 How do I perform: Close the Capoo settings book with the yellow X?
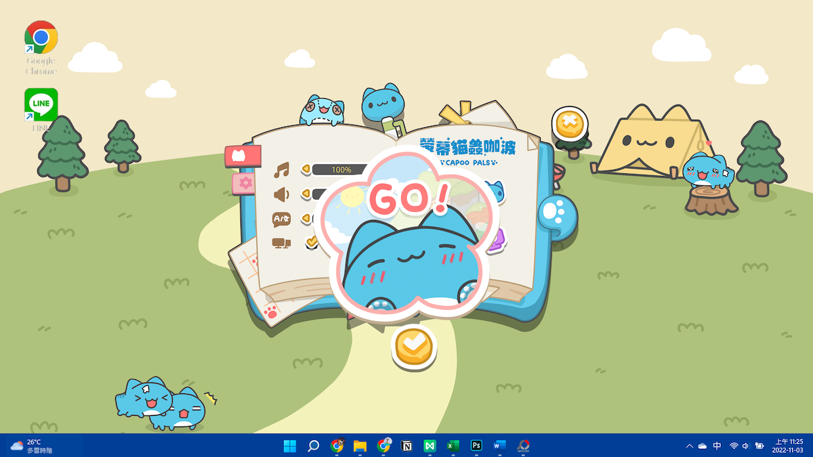click(568, 124)
